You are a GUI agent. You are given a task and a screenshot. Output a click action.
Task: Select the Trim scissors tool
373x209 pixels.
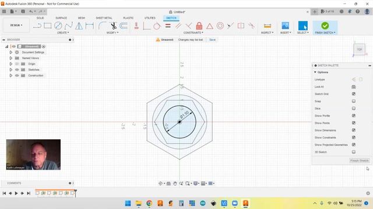[113, 26]
